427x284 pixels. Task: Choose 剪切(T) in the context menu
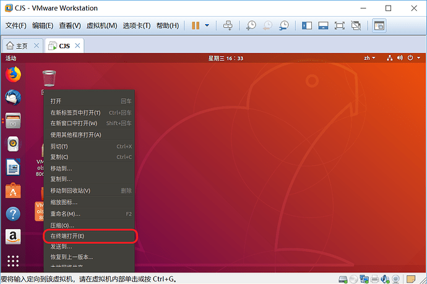[89, 146]
